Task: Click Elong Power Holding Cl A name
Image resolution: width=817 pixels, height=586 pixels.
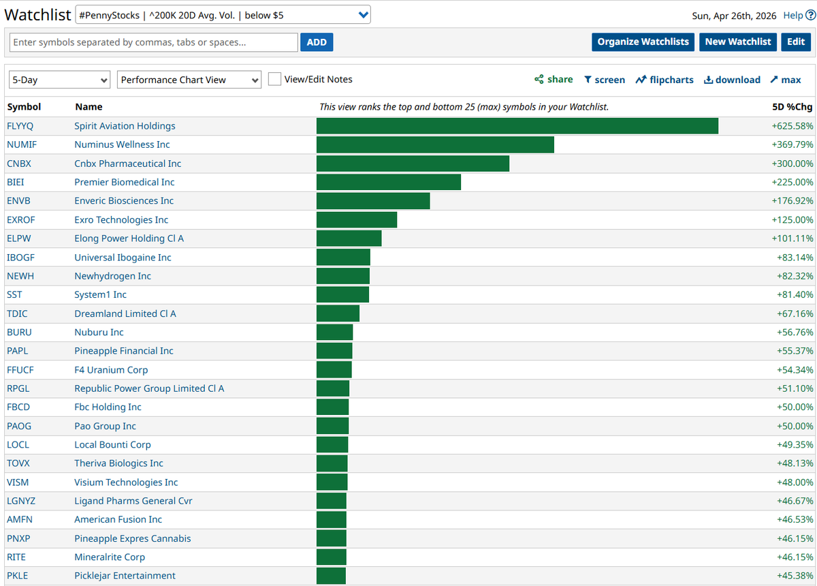Action: point(129,238)
